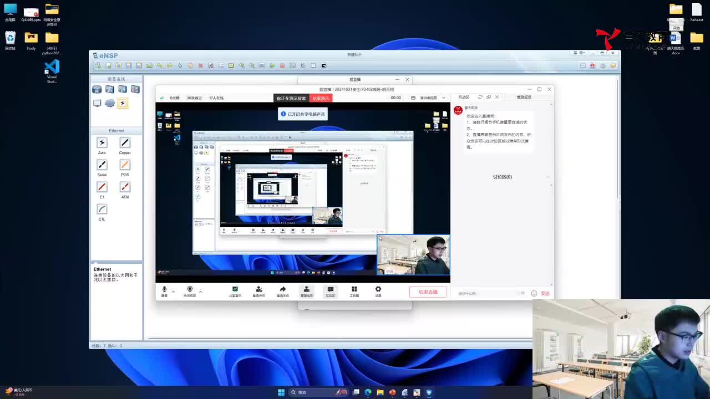
Task: Open the Switch device category in eNSP
Action: coord(110,89)
